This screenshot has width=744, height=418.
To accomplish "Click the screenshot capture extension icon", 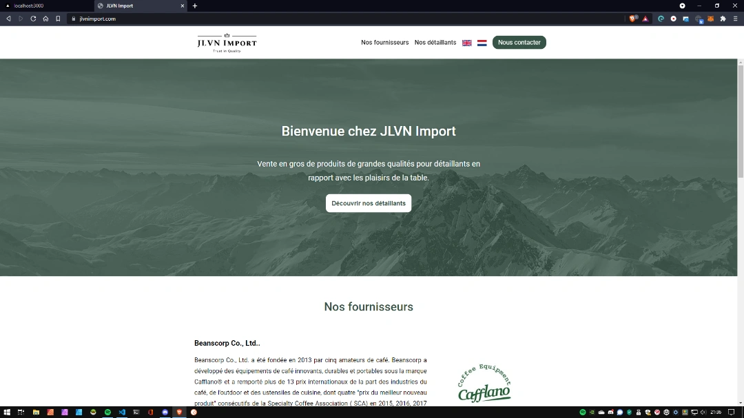I will pyautogui.click(x=685, y=19).
